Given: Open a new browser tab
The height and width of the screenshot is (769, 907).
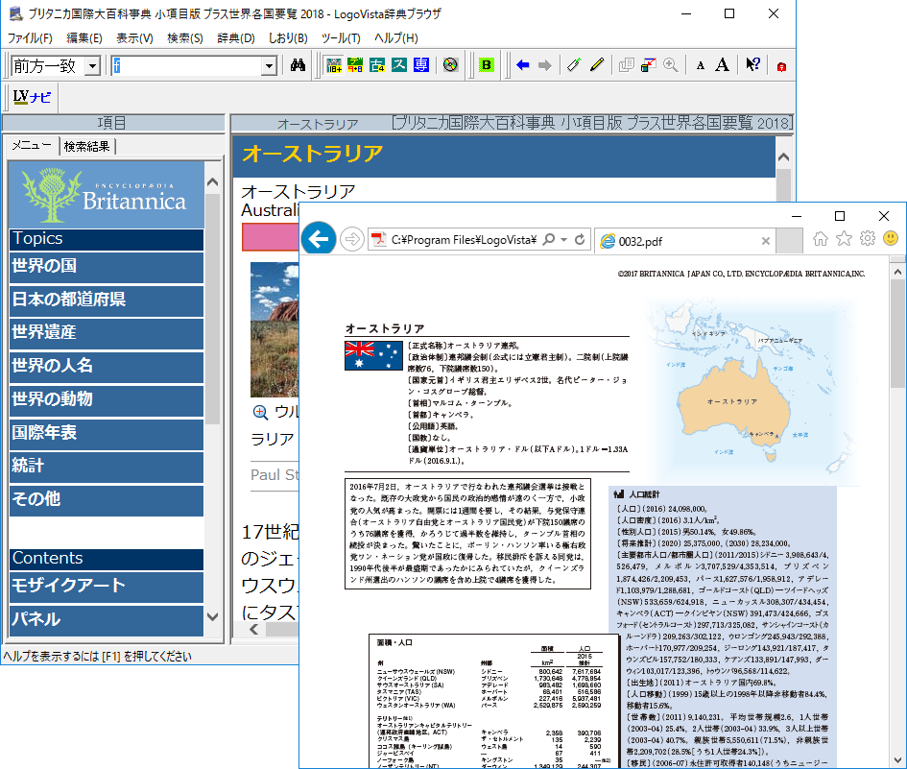Looking at the screenshot, I should pyautogui.click(x=789, y=240).
